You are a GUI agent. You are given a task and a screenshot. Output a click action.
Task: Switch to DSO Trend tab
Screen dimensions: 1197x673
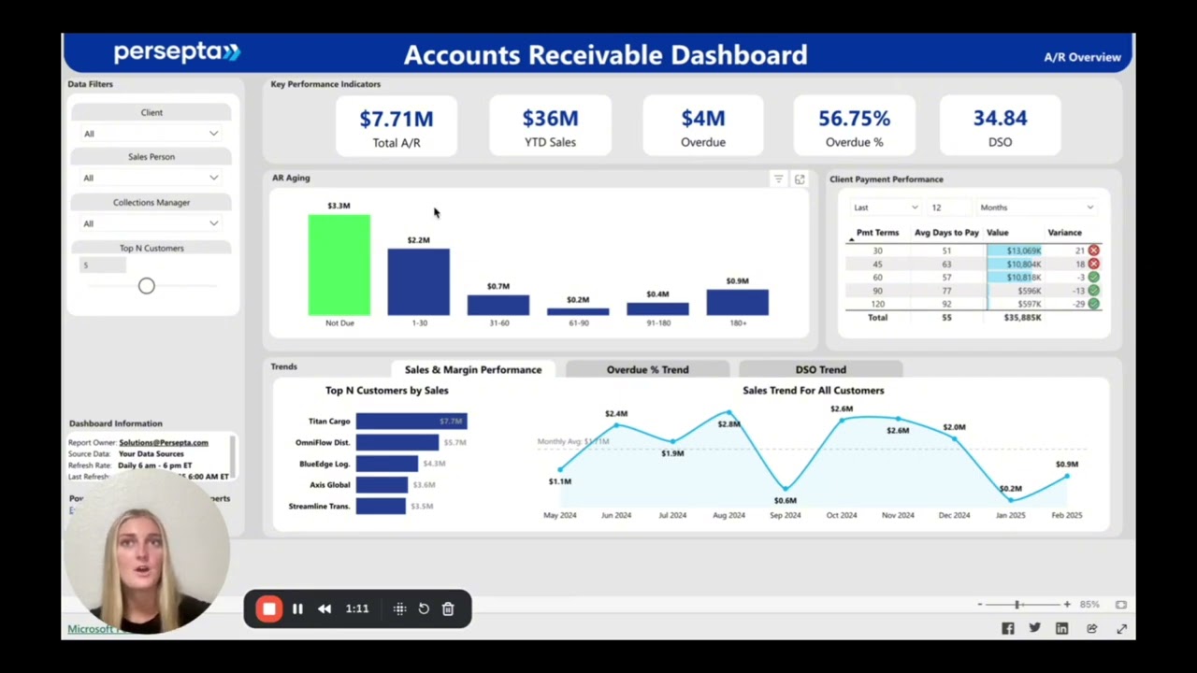click(820, 369)
